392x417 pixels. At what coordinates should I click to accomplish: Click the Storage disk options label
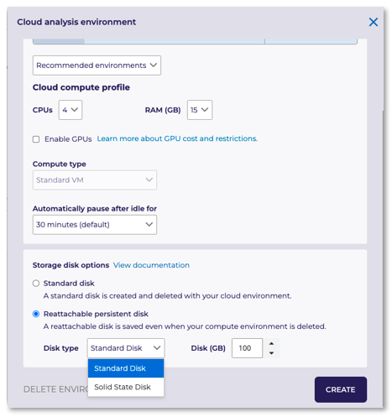point(71,265)
